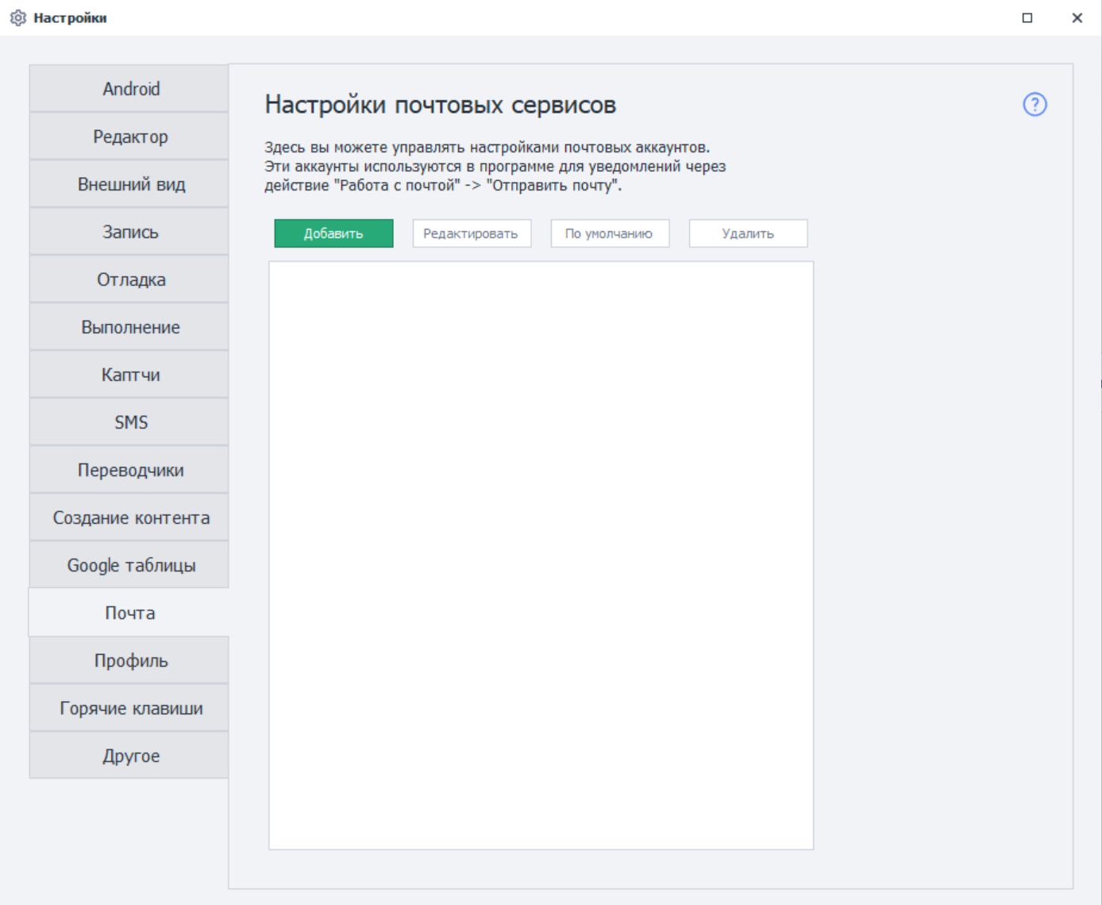The image size is (1102, 905).
Task: Select the Другое tab
Action: [129, 756]
